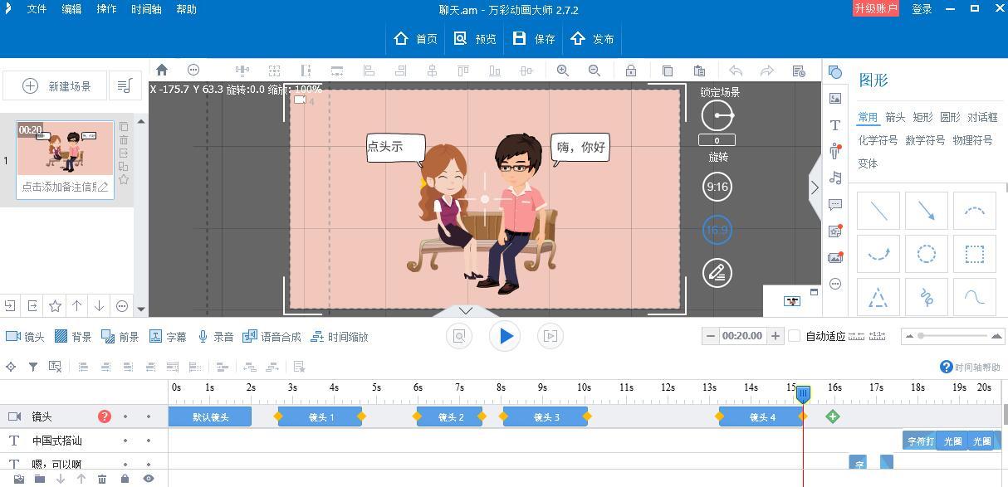
Task: Open the 编辑 menu
Action: click(71, 10)
